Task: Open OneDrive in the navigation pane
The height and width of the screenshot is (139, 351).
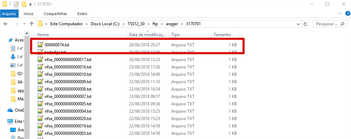Action: point(15,110)
